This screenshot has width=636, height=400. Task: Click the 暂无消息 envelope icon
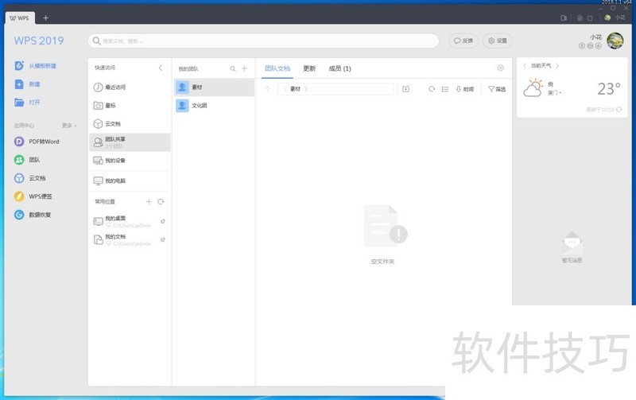point(572,243)
